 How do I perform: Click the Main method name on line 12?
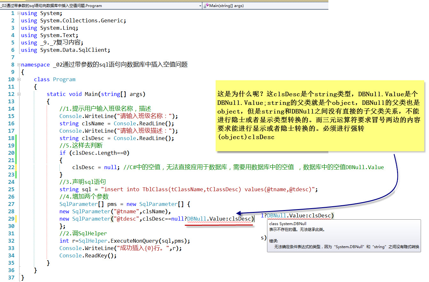[91, 94]
